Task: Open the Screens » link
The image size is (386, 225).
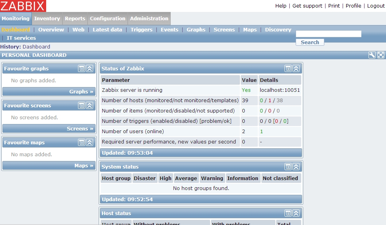Action: [x=80, y=129]
